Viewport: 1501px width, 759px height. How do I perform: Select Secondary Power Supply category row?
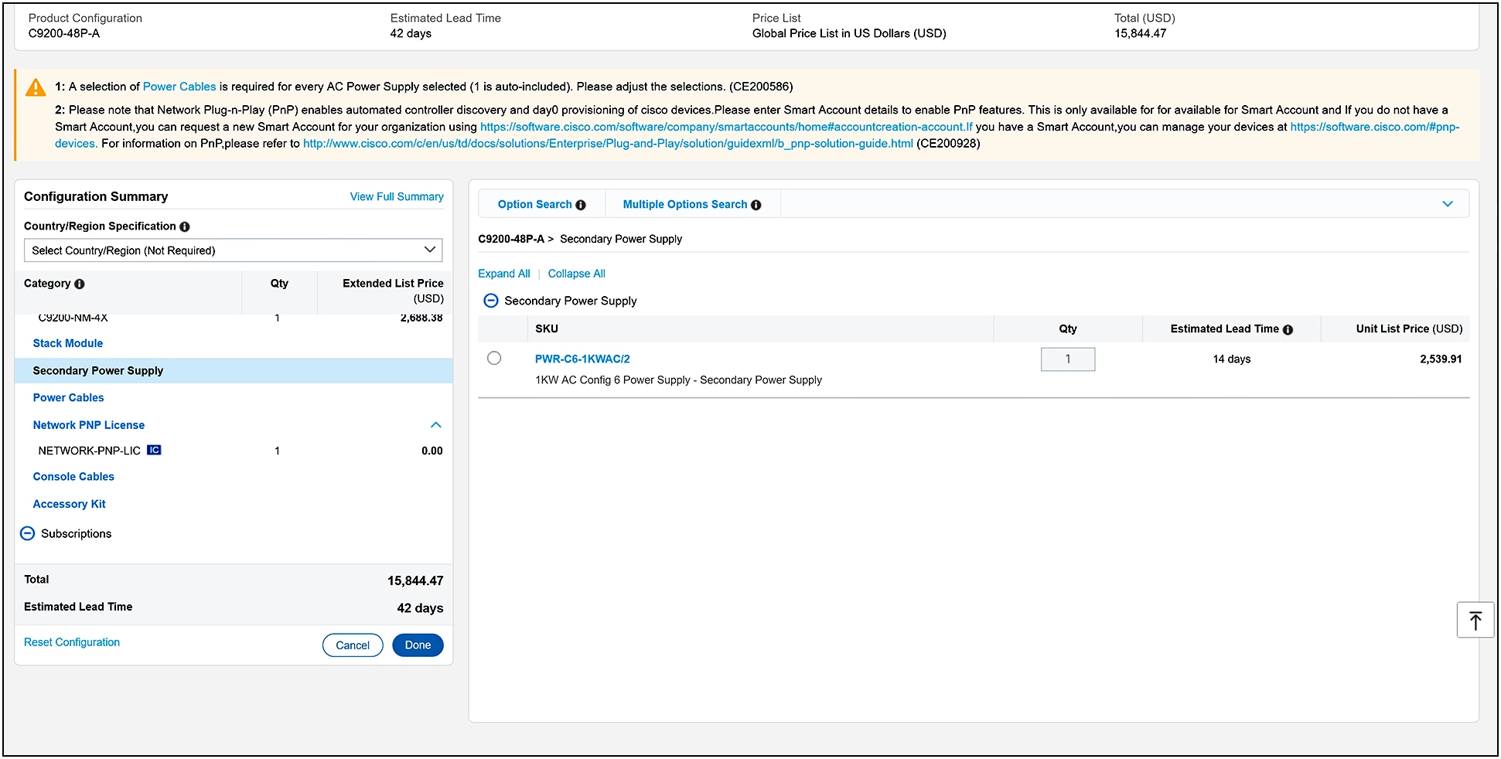coord(234,371)
